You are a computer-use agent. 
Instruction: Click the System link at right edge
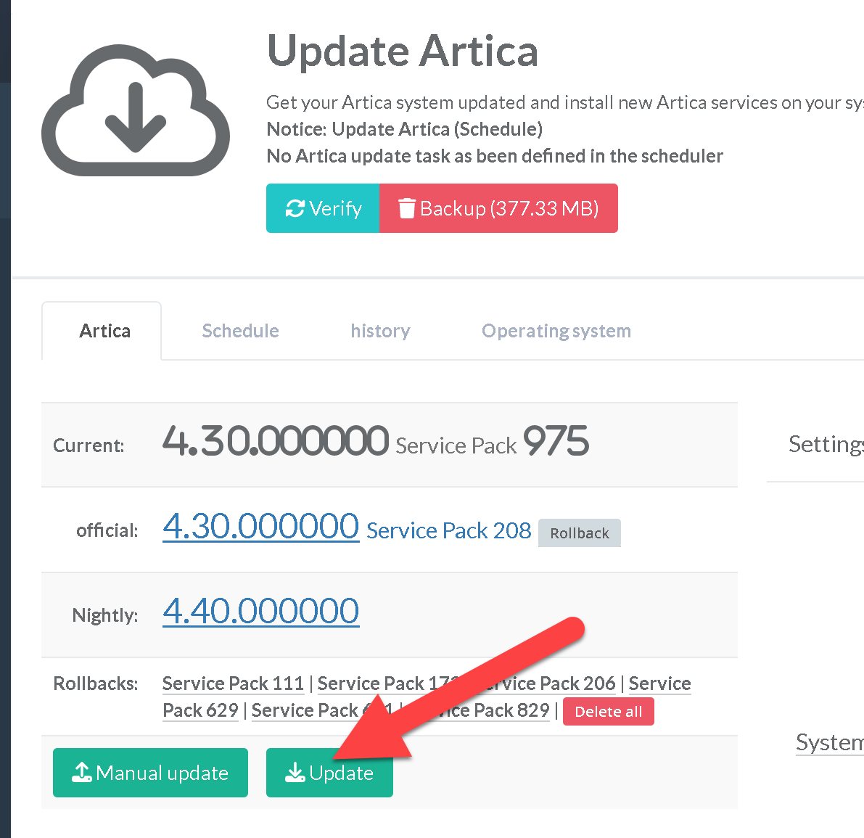[829, 742]
